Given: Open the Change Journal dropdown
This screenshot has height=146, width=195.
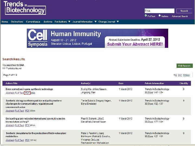Looking at the screenshot, I should (108, 22).
